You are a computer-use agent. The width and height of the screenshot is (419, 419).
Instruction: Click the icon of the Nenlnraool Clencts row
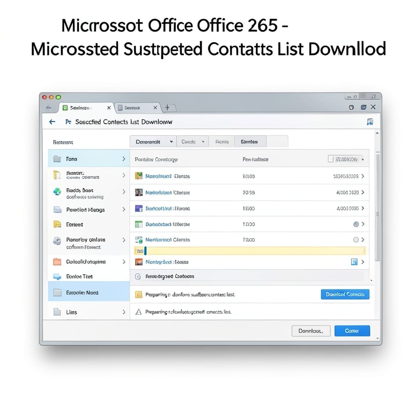[x=139, y=240]
